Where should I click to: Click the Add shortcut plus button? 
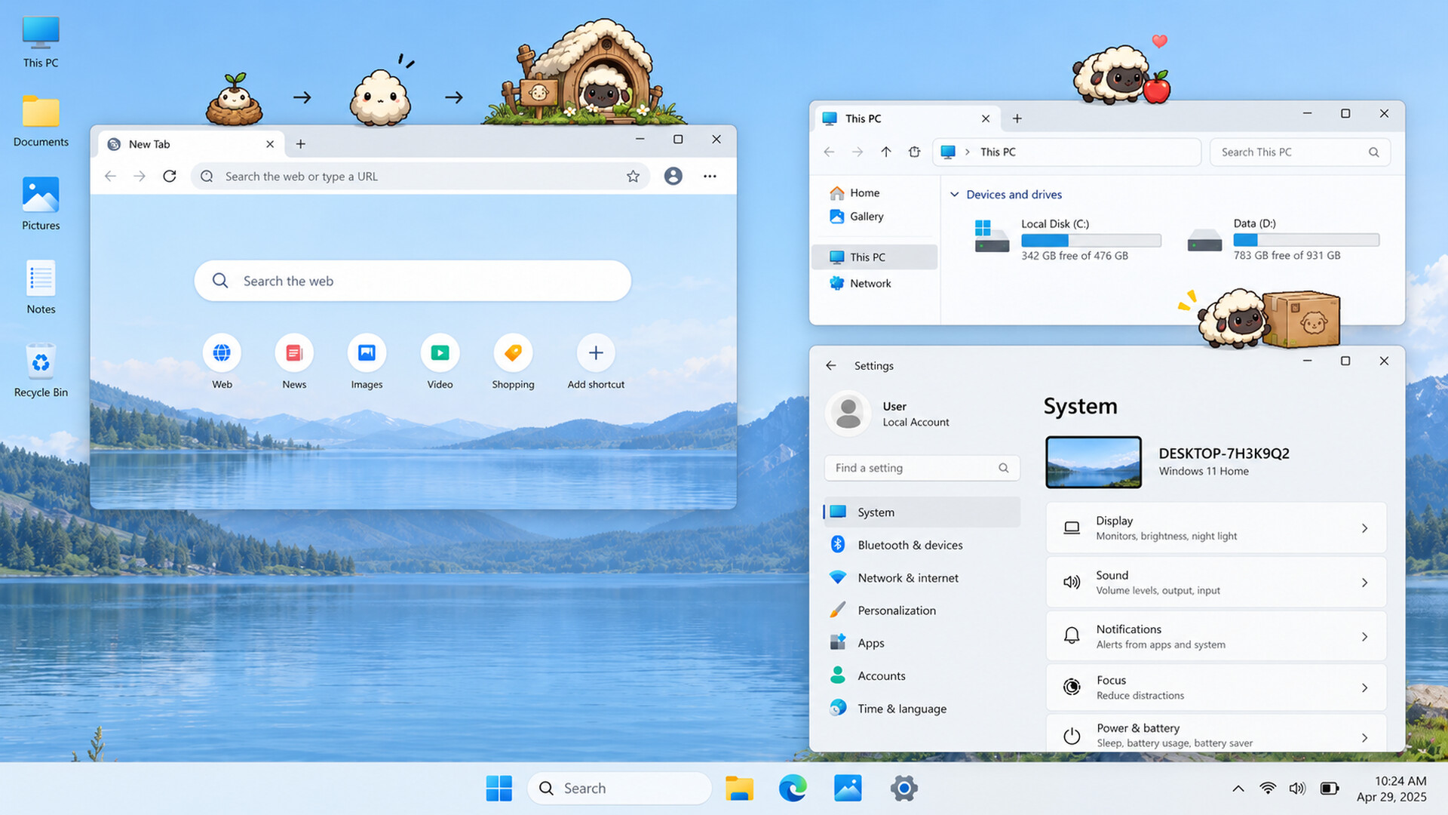(596, 352)
